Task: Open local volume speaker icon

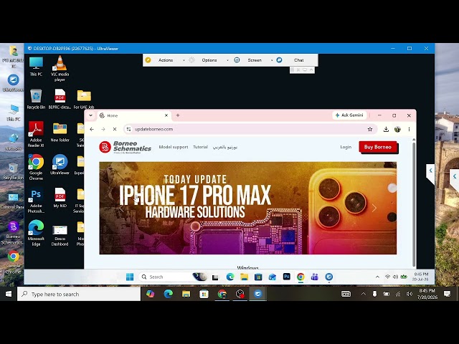Action: 410,294
